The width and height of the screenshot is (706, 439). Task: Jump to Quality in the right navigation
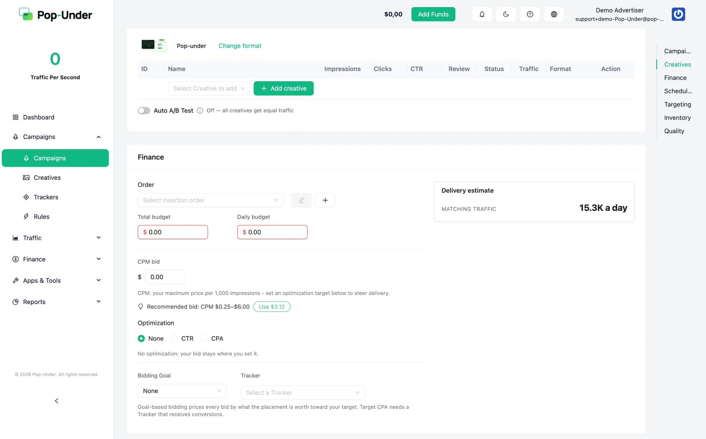pyautogui.click(x=674, y=131)
